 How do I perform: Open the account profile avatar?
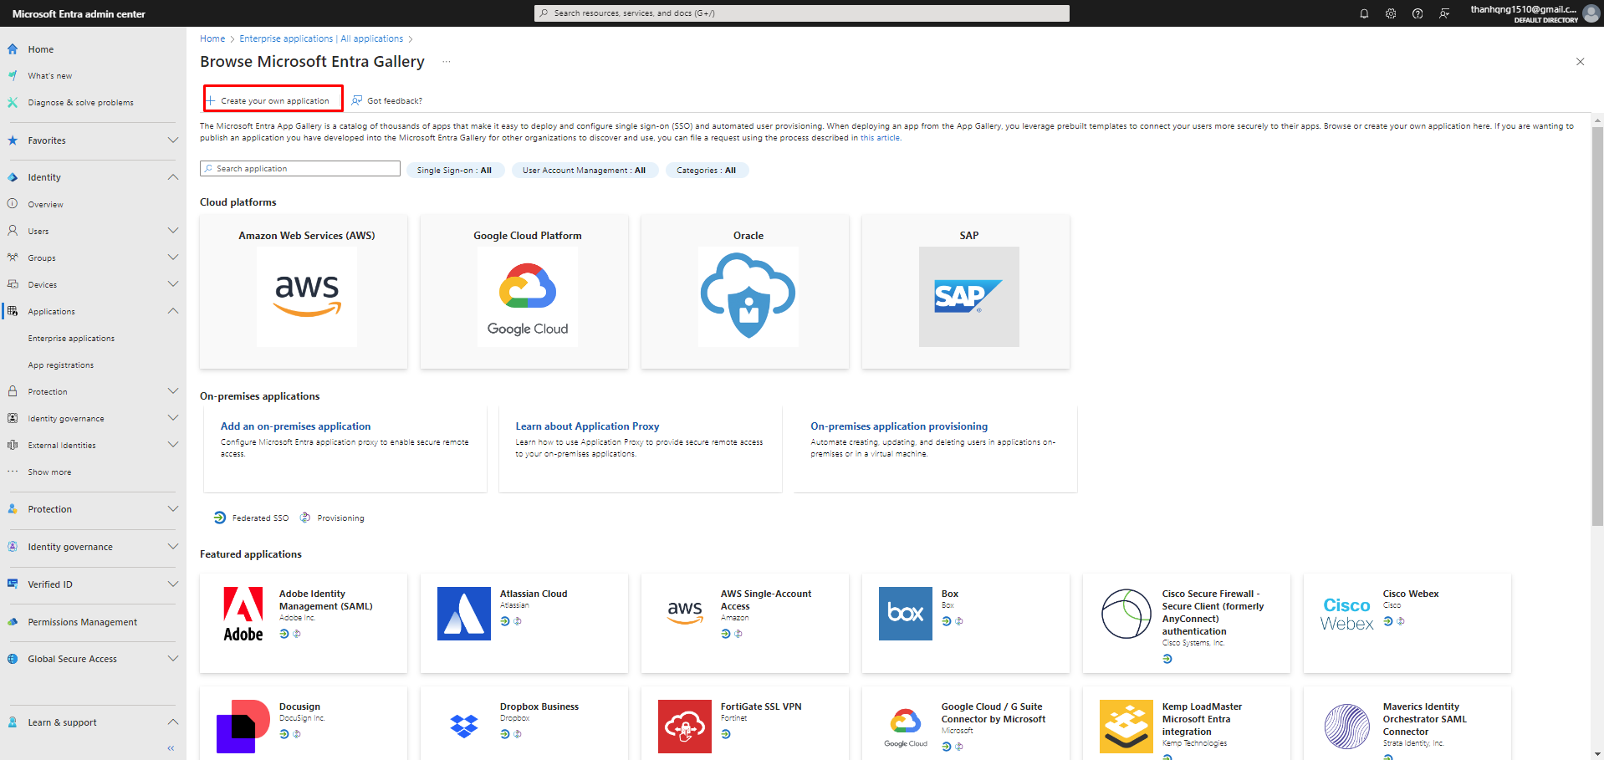1591,13
